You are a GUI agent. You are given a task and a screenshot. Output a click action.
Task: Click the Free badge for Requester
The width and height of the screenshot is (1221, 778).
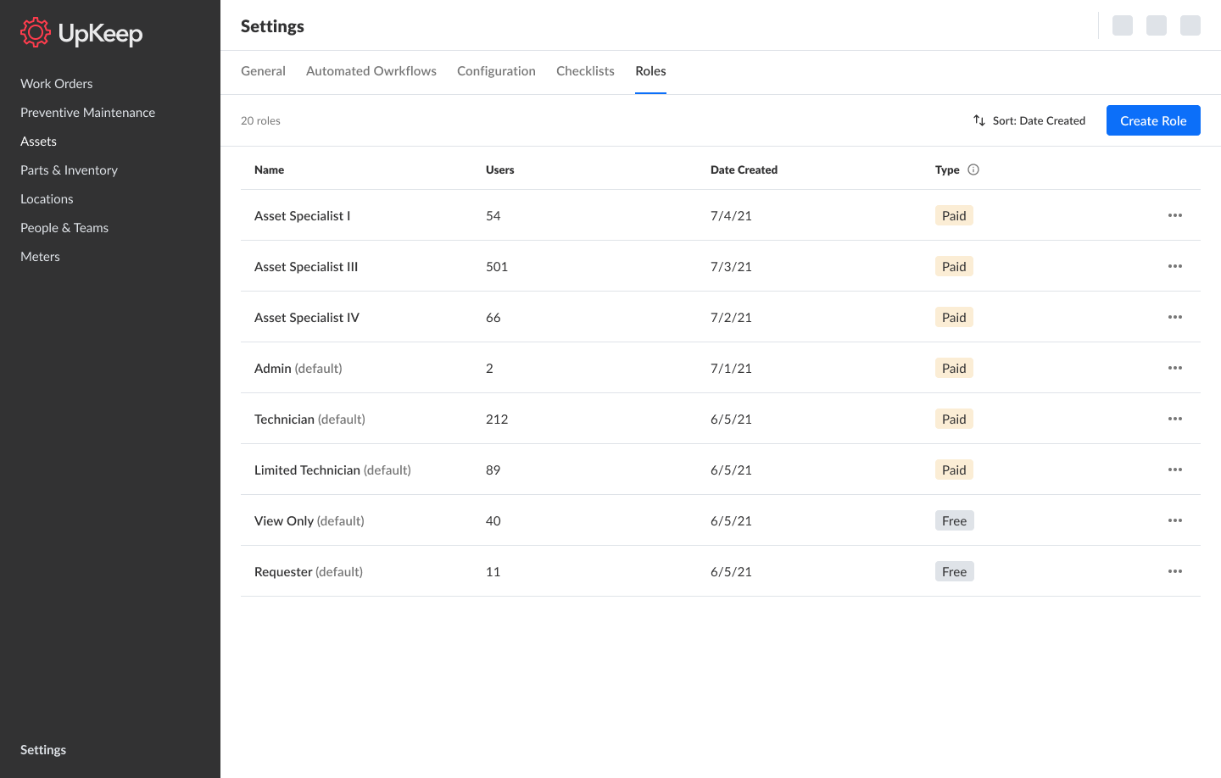[955, 571]
